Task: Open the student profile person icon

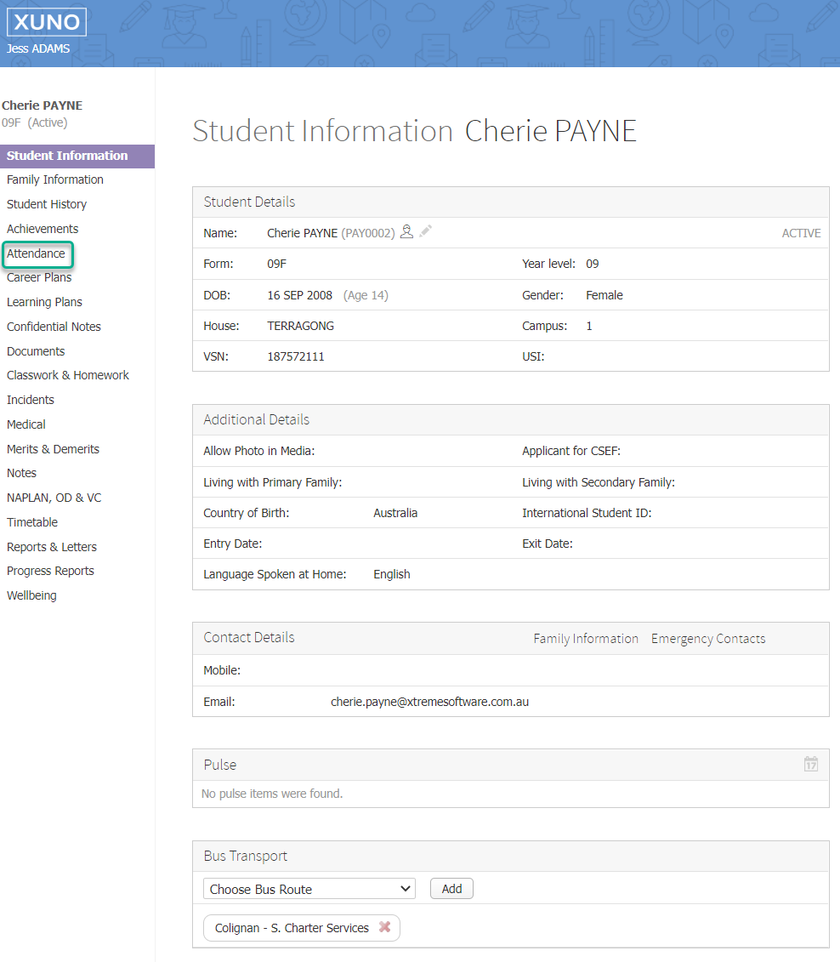Action: point(407,231)
